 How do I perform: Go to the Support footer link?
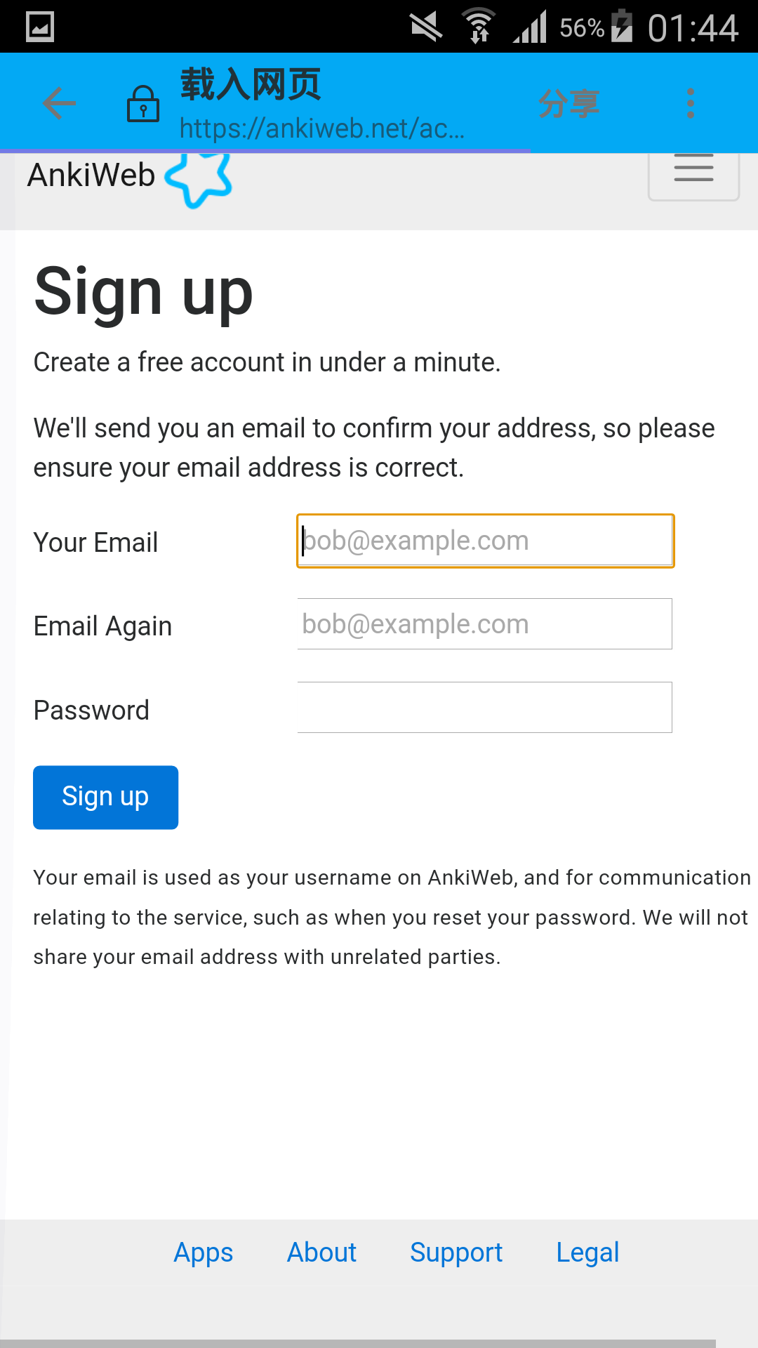456,1253
